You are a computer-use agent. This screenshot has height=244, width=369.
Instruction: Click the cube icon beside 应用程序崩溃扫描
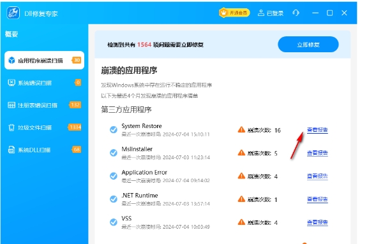[x=11, y=61]
